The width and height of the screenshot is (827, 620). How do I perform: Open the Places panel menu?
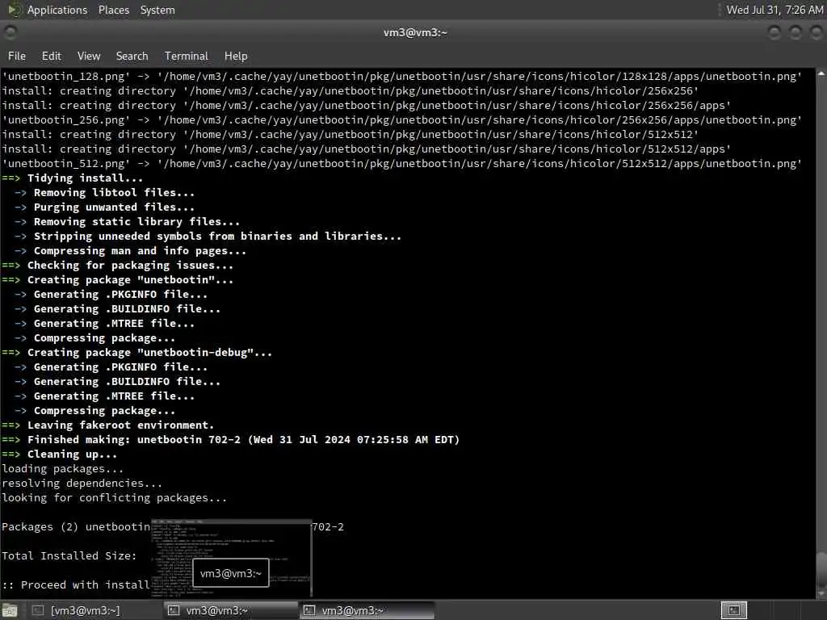113,10
